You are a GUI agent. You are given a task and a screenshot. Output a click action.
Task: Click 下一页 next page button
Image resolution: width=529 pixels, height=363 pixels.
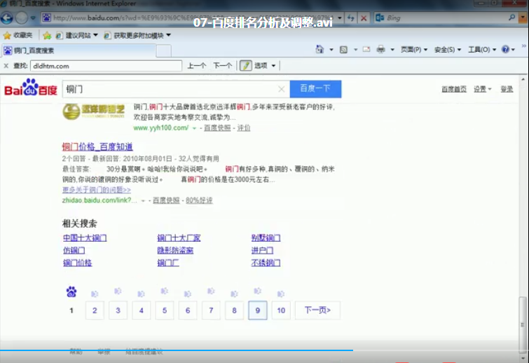(x=317, y=310)
